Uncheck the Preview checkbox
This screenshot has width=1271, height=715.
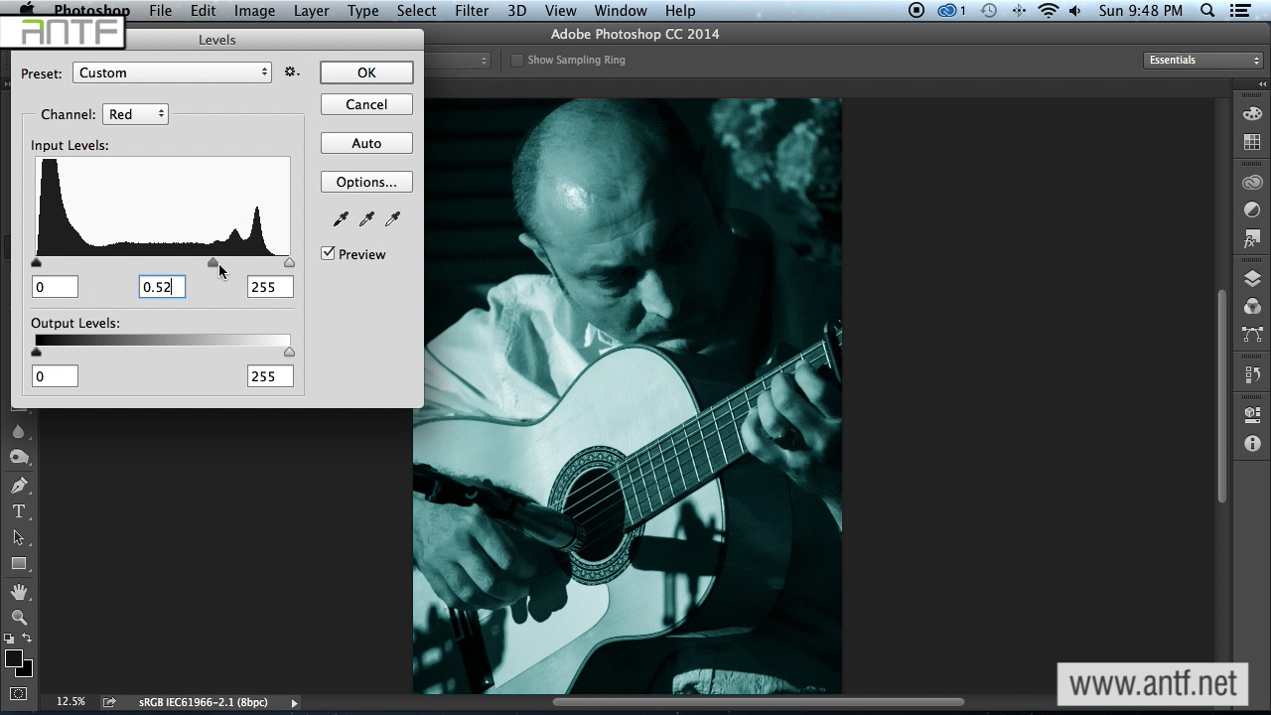tap(329, 254)
